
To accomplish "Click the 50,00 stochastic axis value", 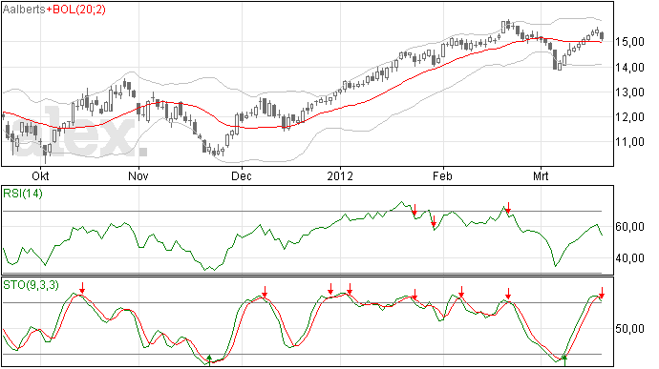I will (630, 328).
